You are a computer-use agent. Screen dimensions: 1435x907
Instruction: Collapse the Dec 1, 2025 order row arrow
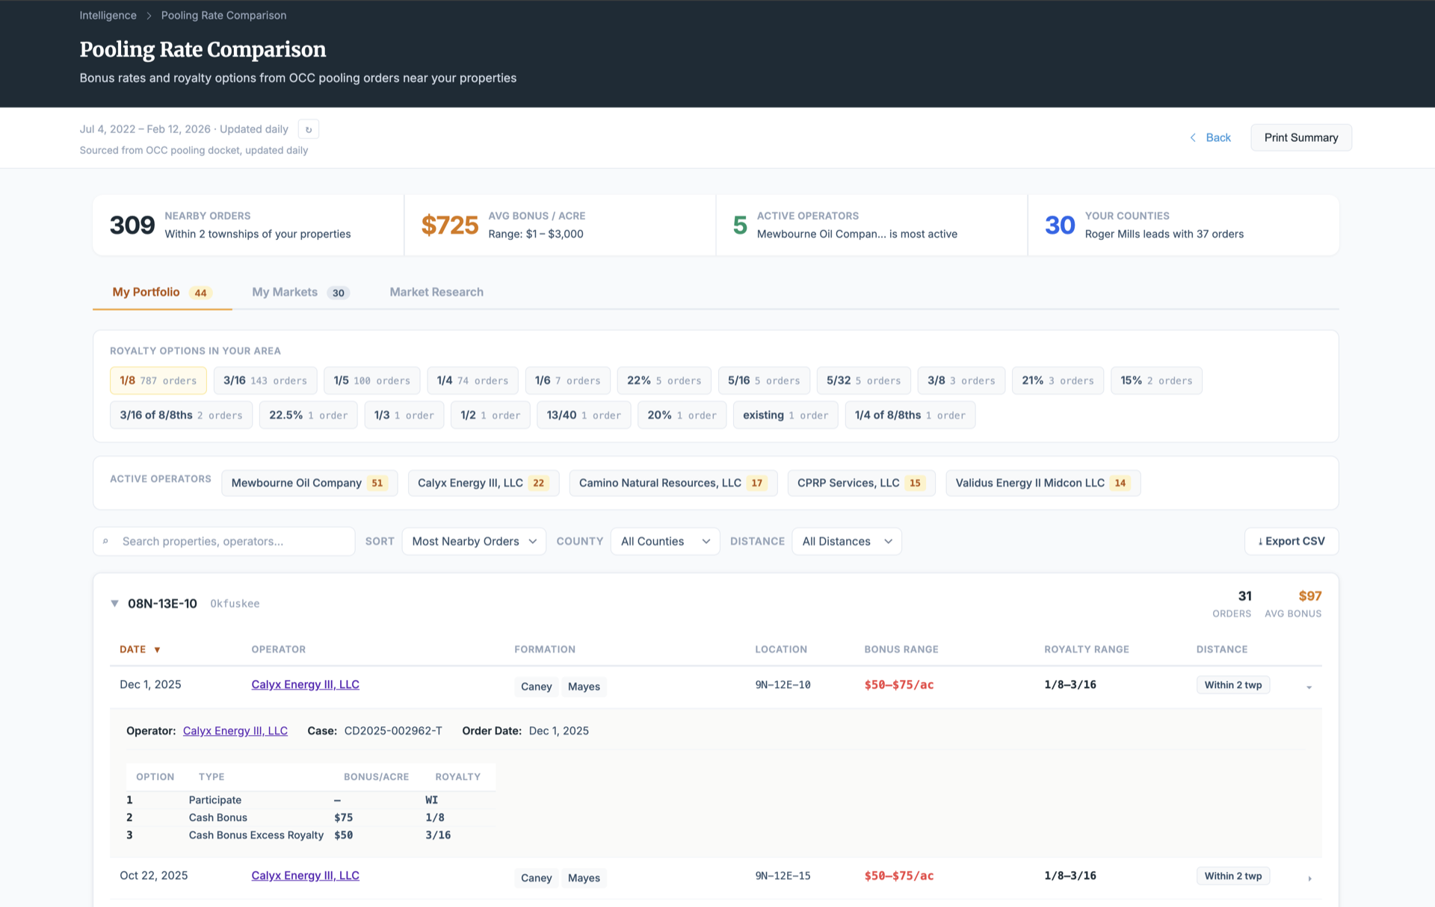tap(1309, 687)
